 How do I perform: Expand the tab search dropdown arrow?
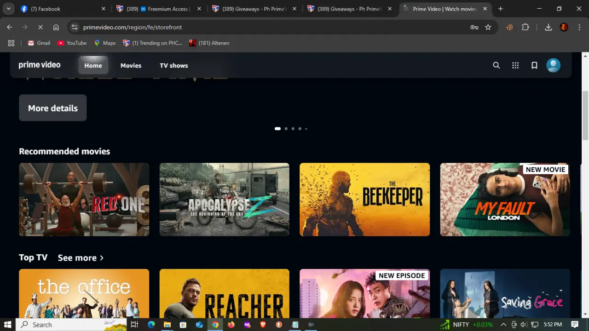8,9
